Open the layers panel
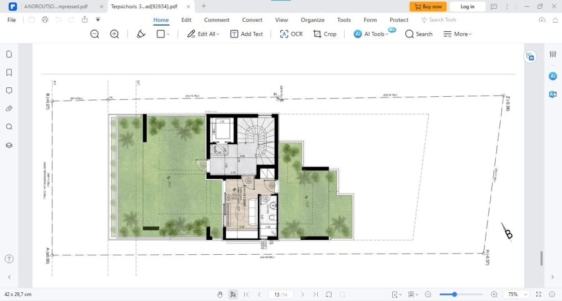 (x=9, y=145)
